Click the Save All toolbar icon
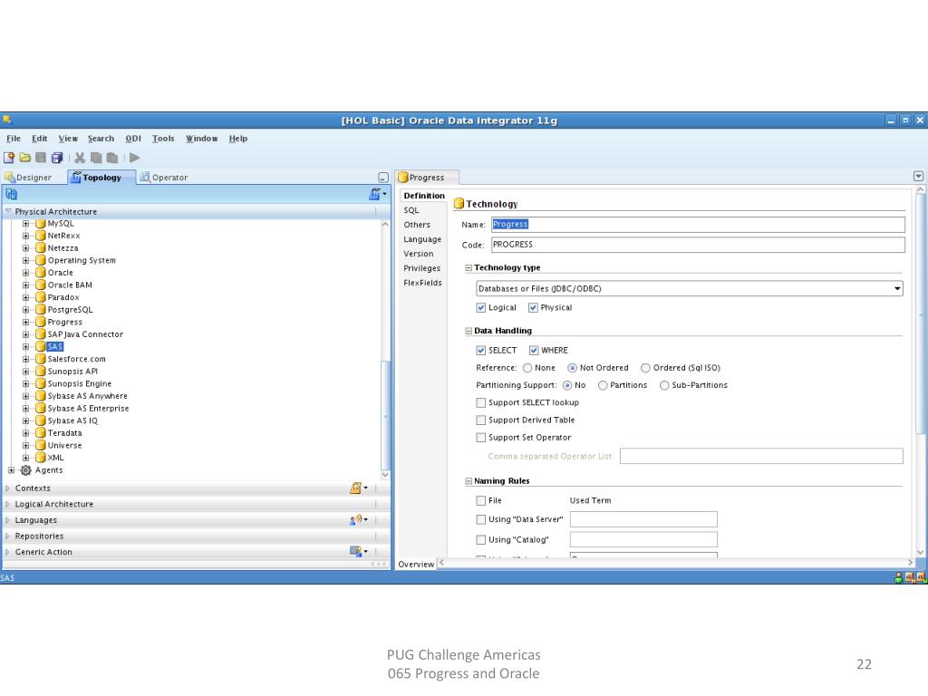 (57, 158)
